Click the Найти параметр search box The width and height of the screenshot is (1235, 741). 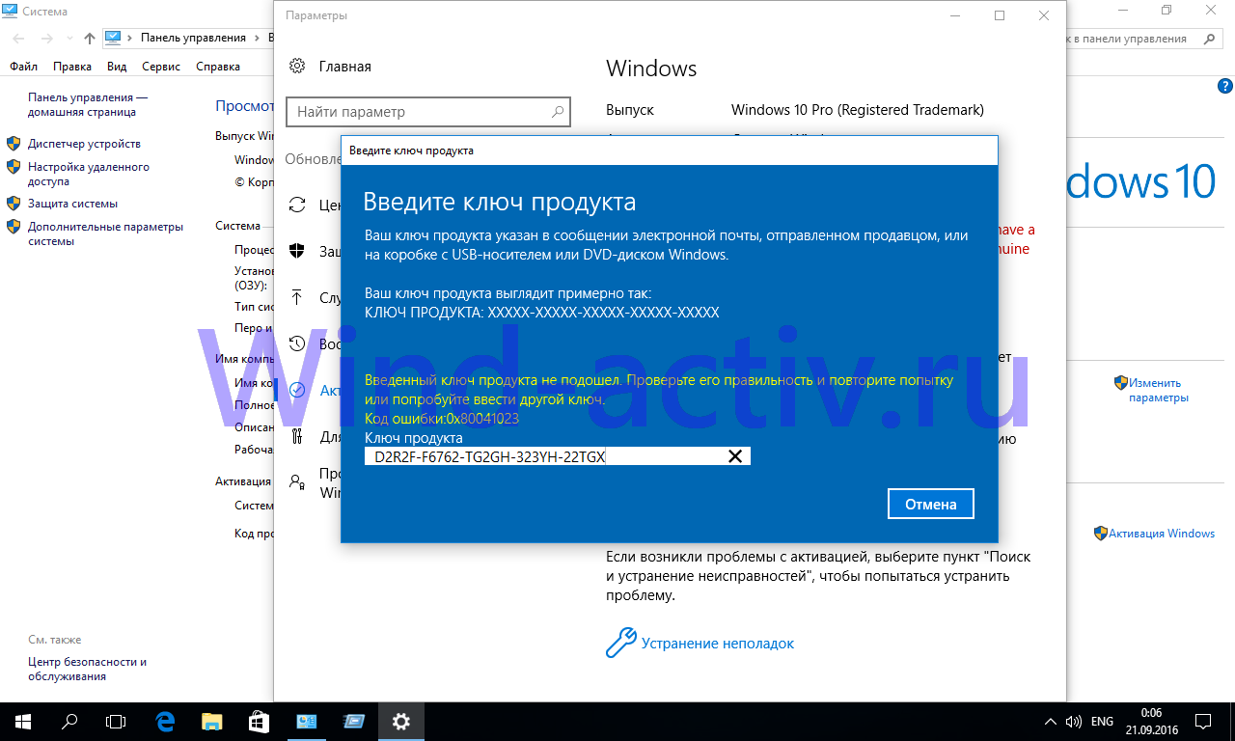point(428,112)
